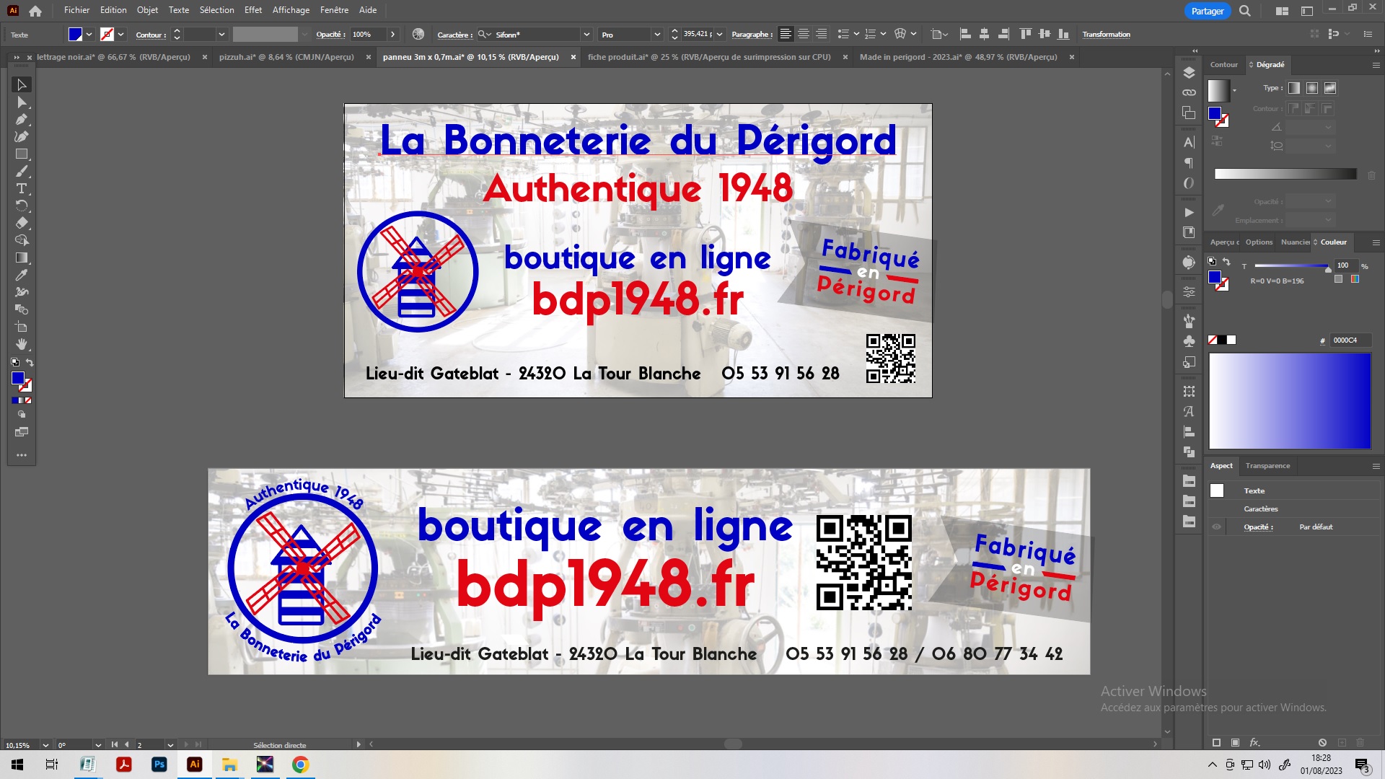
Task: Open the Fichier menu
Action: [x=76, y=10]
